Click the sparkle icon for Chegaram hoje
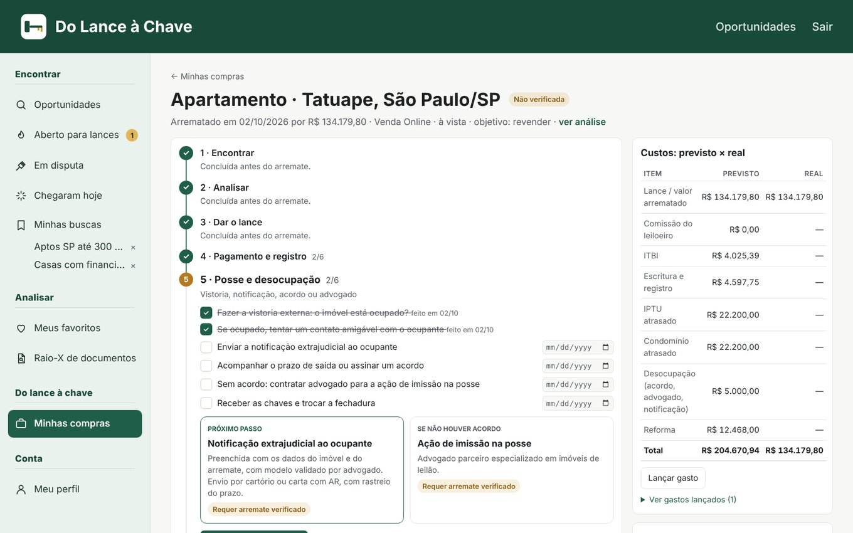The image size is (853, 533). coord(21,196)
